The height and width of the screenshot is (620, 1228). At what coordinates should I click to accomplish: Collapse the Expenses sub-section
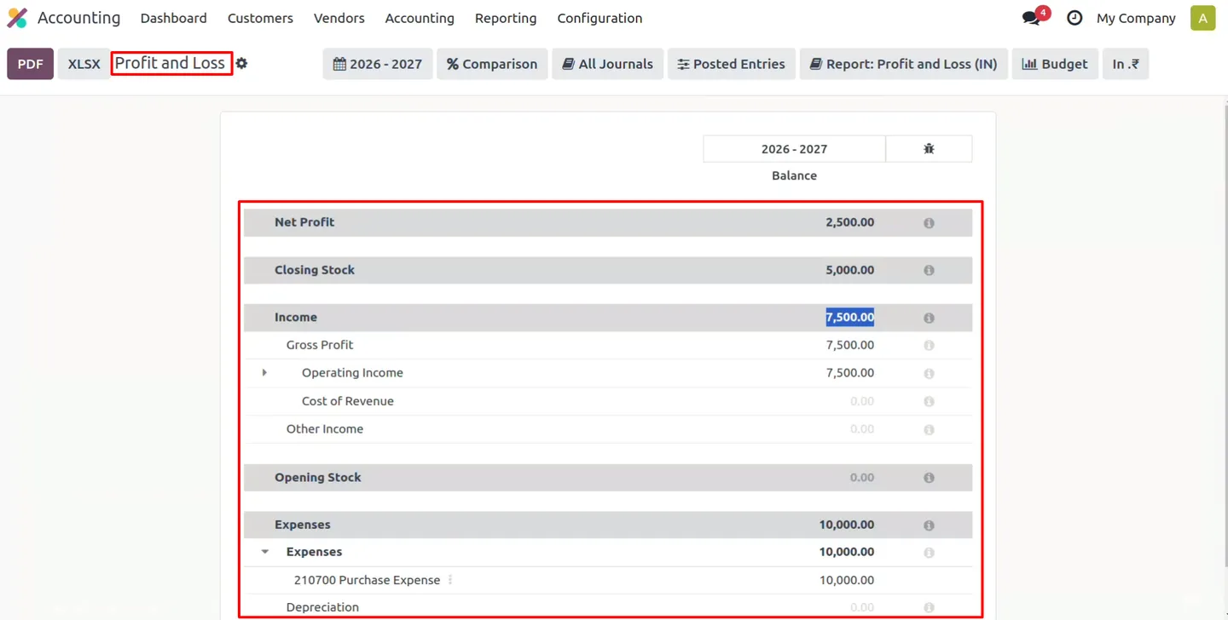pos(264,552)
